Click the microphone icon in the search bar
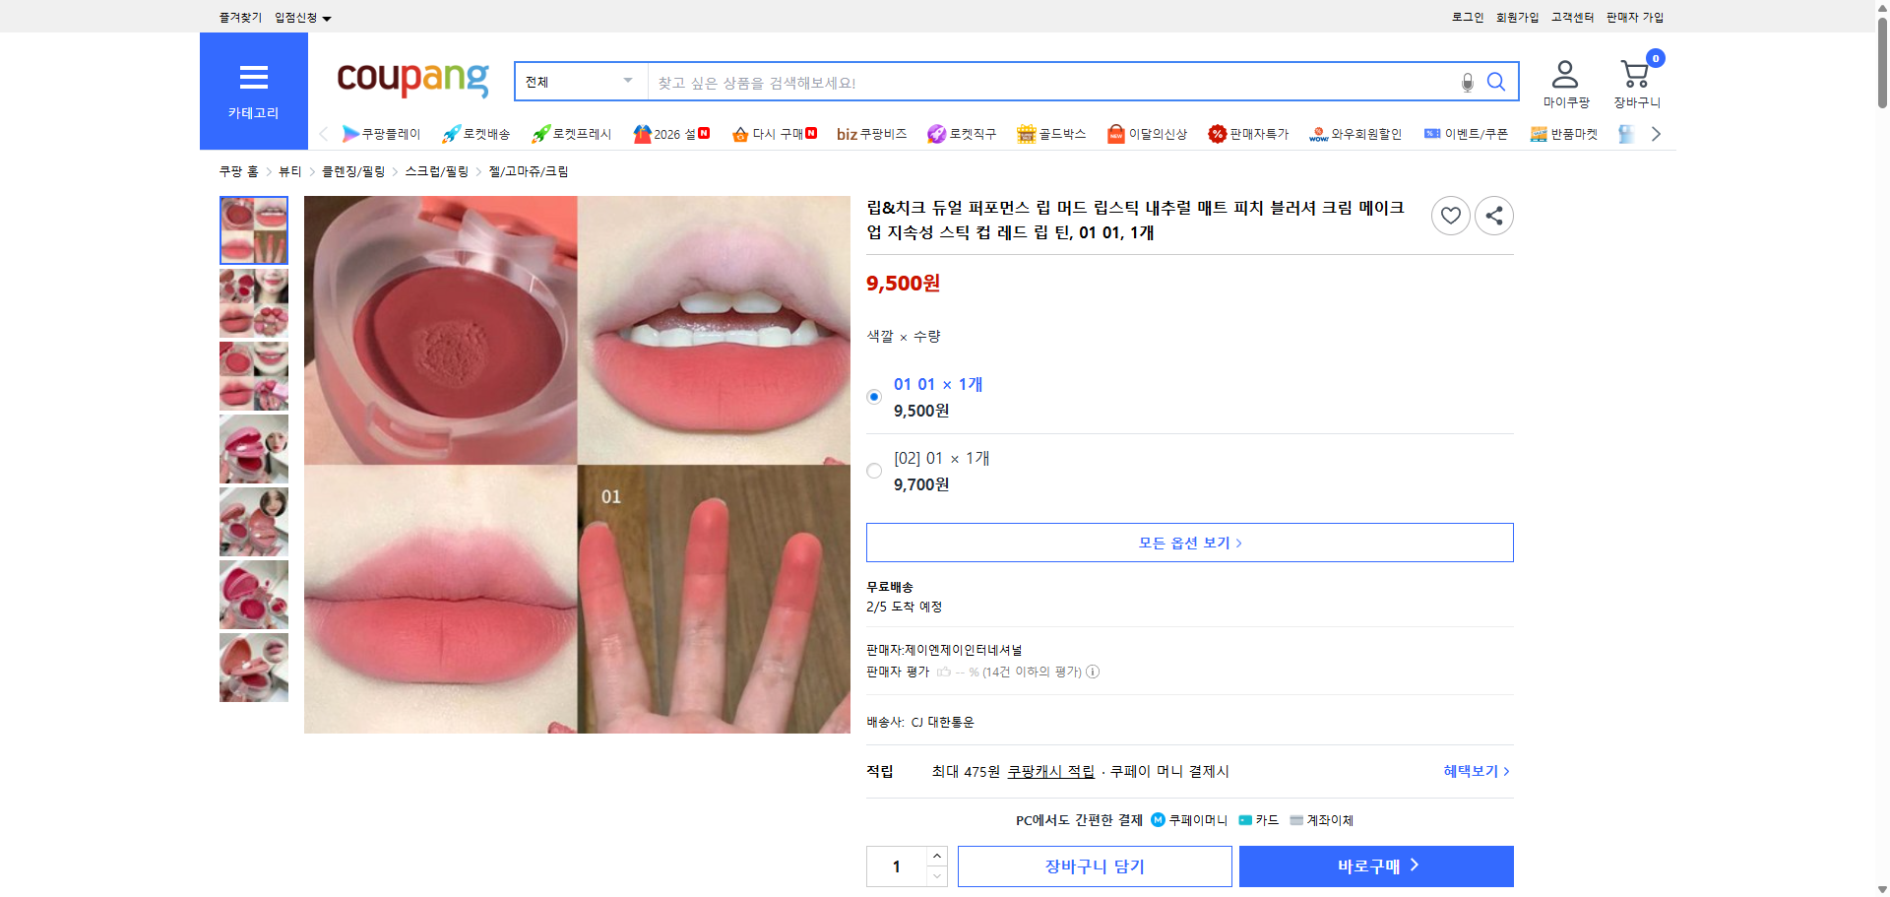This screenshot has height=897, width=1890. [x=1467, y=83]
